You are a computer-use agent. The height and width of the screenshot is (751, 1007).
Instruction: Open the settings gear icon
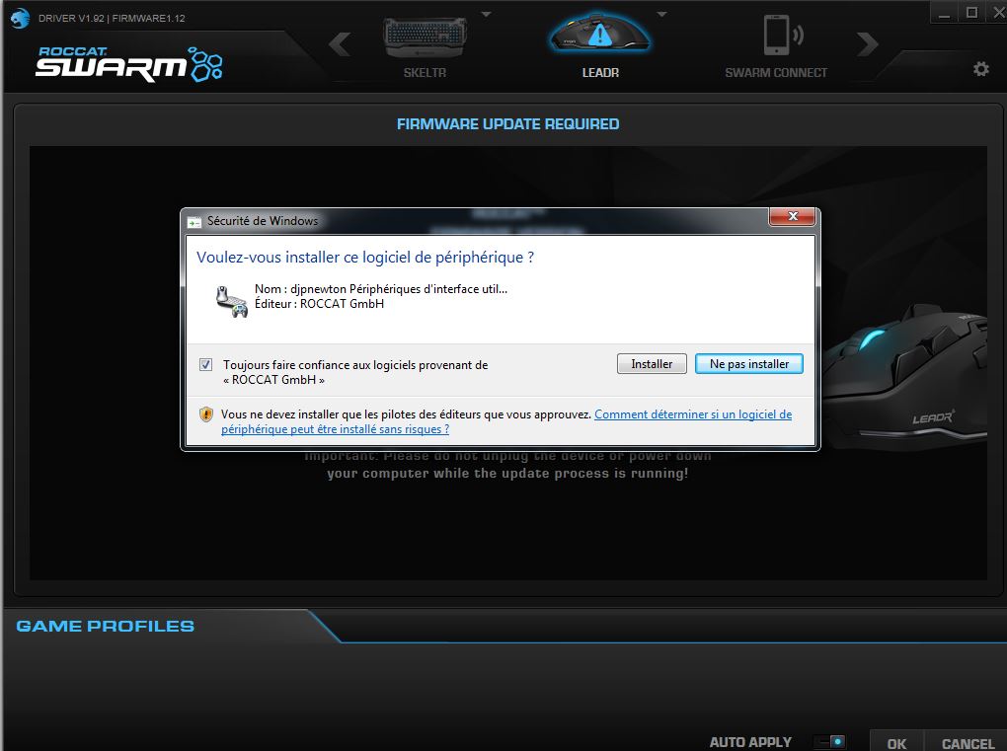(x=980, y=69)
